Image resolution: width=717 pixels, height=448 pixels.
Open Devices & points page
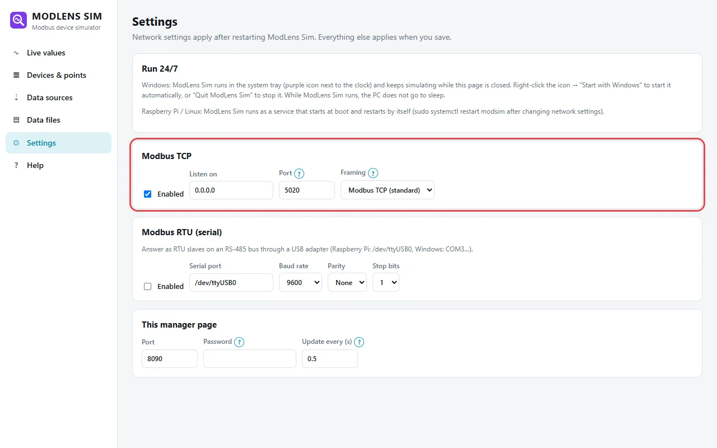pyautogui.click(x=58, y=75)
